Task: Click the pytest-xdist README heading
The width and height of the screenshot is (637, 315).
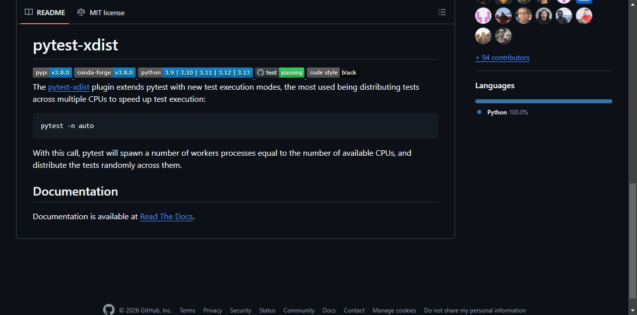Action: (x=76, y=45)
